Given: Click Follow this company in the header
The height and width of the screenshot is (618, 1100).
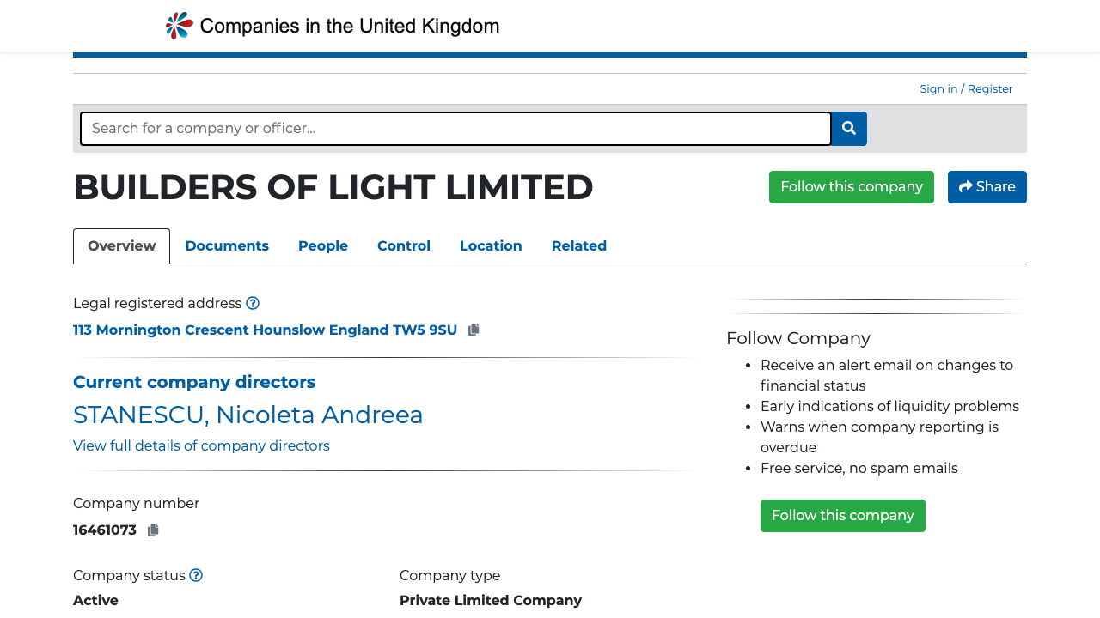Looking at the screenshot, I should click(851, 186).
